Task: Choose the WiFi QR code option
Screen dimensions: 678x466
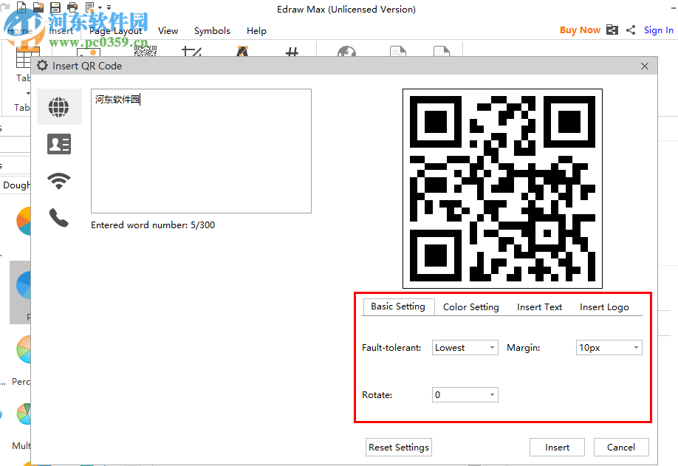Action: pos(59,180)
